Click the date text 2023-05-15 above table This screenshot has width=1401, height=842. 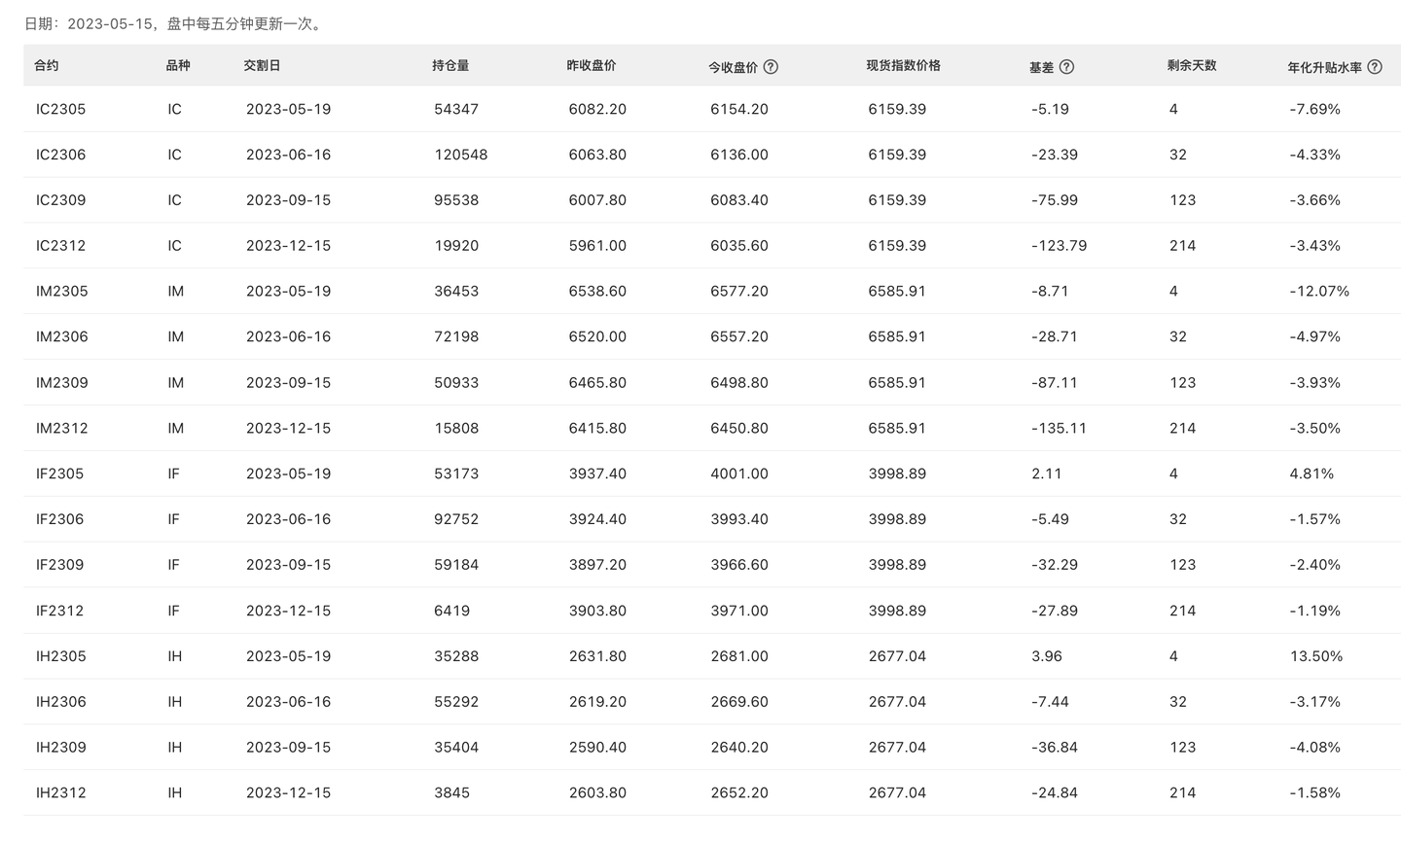click(109, 24)
